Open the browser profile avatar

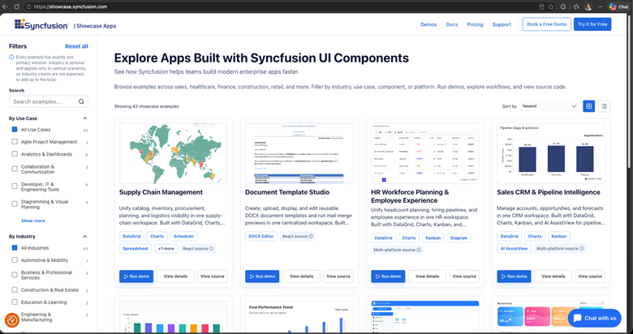pos(588,6)
